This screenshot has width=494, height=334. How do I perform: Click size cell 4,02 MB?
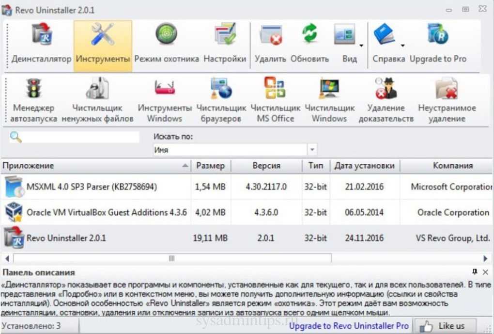pyautogui.click(x=210, y=212)
